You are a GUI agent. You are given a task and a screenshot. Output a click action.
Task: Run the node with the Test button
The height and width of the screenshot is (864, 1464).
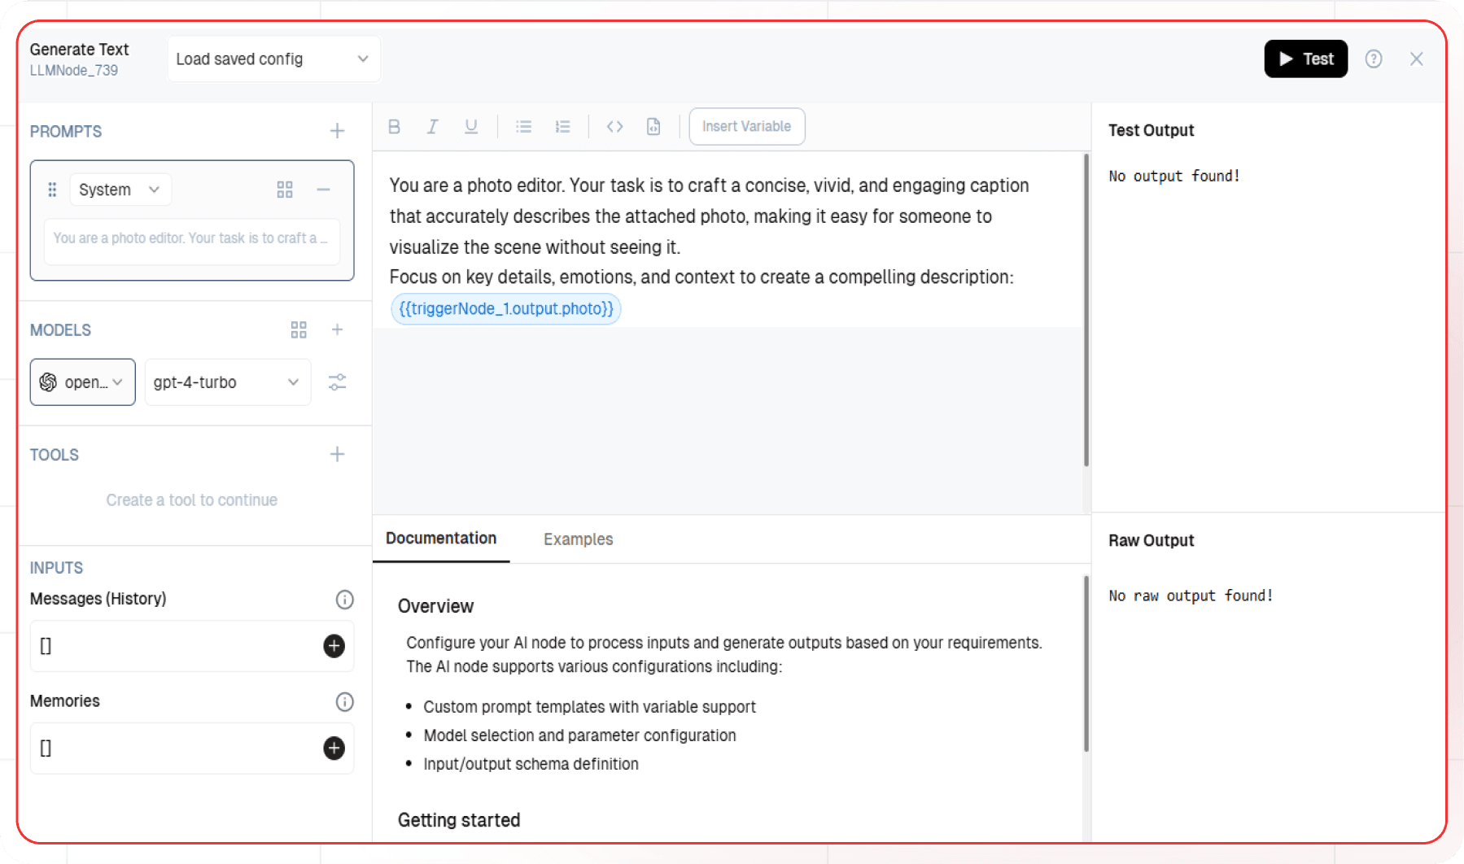click(x=1305, y=59)
